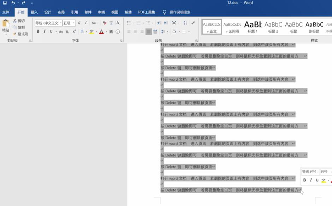Show or hide paragraph marks
The width and height of the screenshot is (332, 206).
coord(193,23)
